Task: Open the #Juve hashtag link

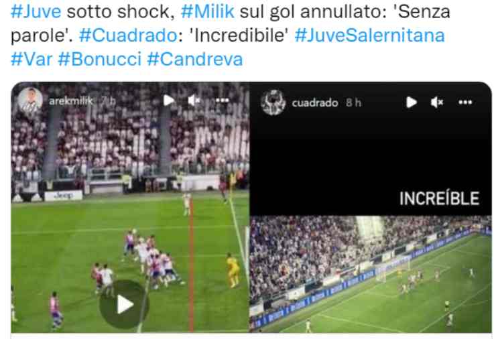Action: click(x=36, y=11)
